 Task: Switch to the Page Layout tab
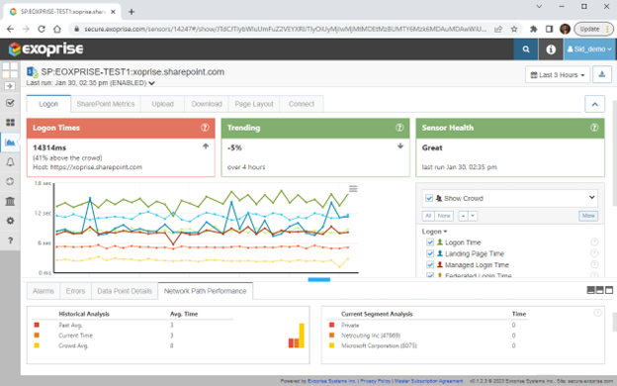tap(254, 104)
